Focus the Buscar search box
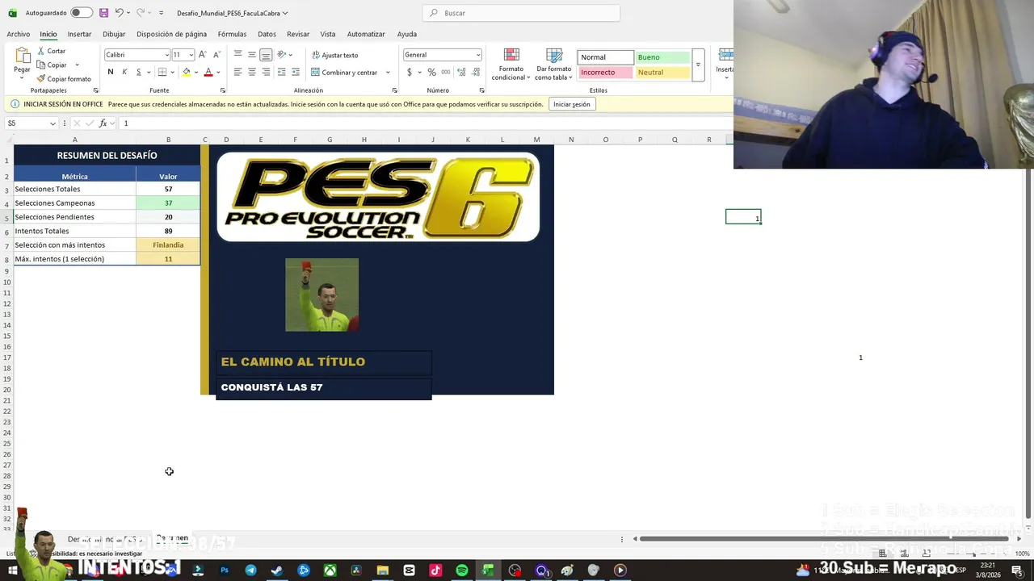 [x=521, y=13]
